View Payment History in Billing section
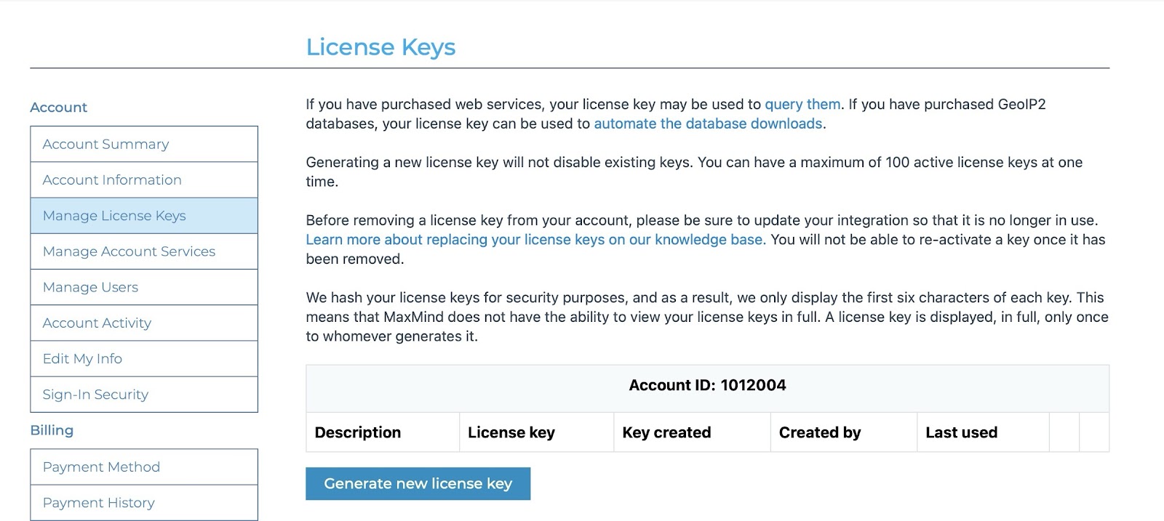The height and width of the screenshot is (521, 1164). pyautogui.click(x=99, y=502)
